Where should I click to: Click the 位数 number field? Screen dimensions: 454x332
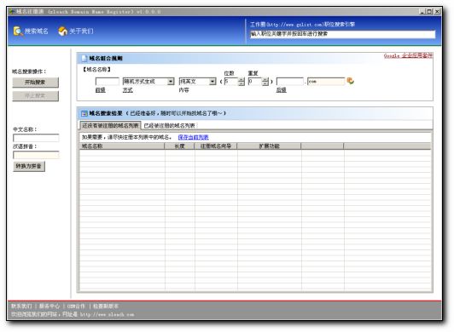tap(231, 82)
